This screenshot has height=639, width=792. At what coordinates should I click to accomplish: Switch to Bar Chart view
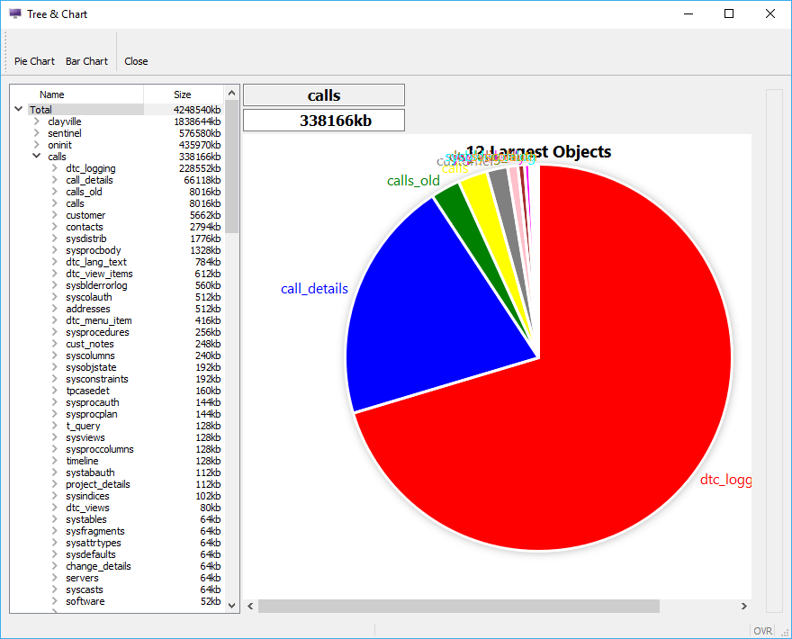click(x=86, y=61)
